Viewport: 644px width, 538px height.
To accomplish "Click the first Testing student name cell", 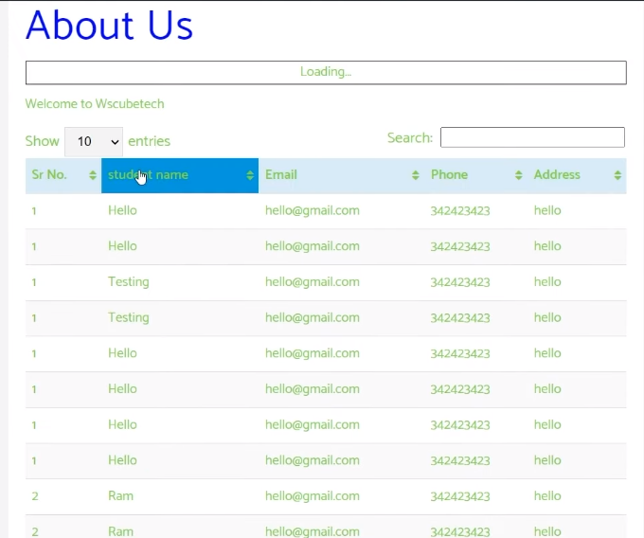I will point(129,282).
